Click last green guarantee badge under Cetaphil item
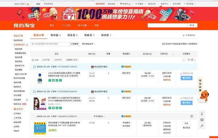The height and width of the screenshot is (138, 218). click(x=60, y=80)
